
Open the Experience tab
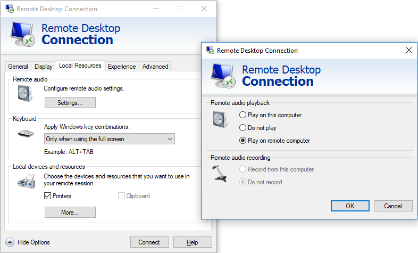click(122, 67)
